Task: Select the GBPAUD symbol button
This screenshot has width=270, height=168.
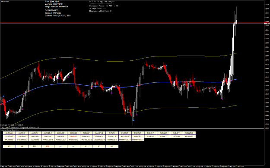Action: 22,137
